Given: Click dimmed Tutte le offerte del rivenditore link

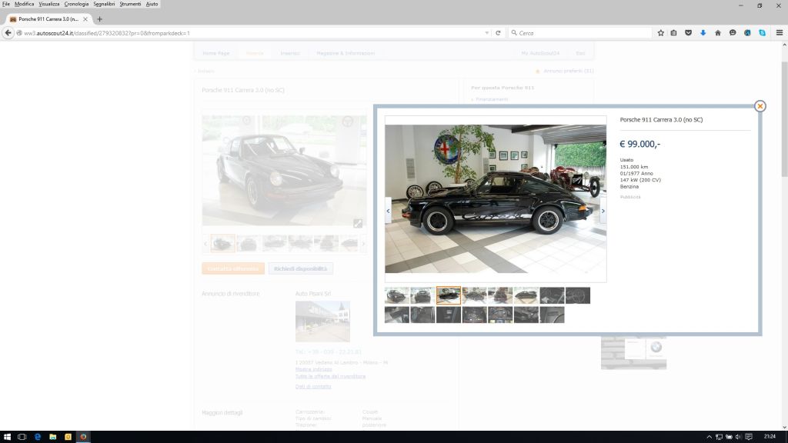Looking at the screenshot, I should [330, 376].
